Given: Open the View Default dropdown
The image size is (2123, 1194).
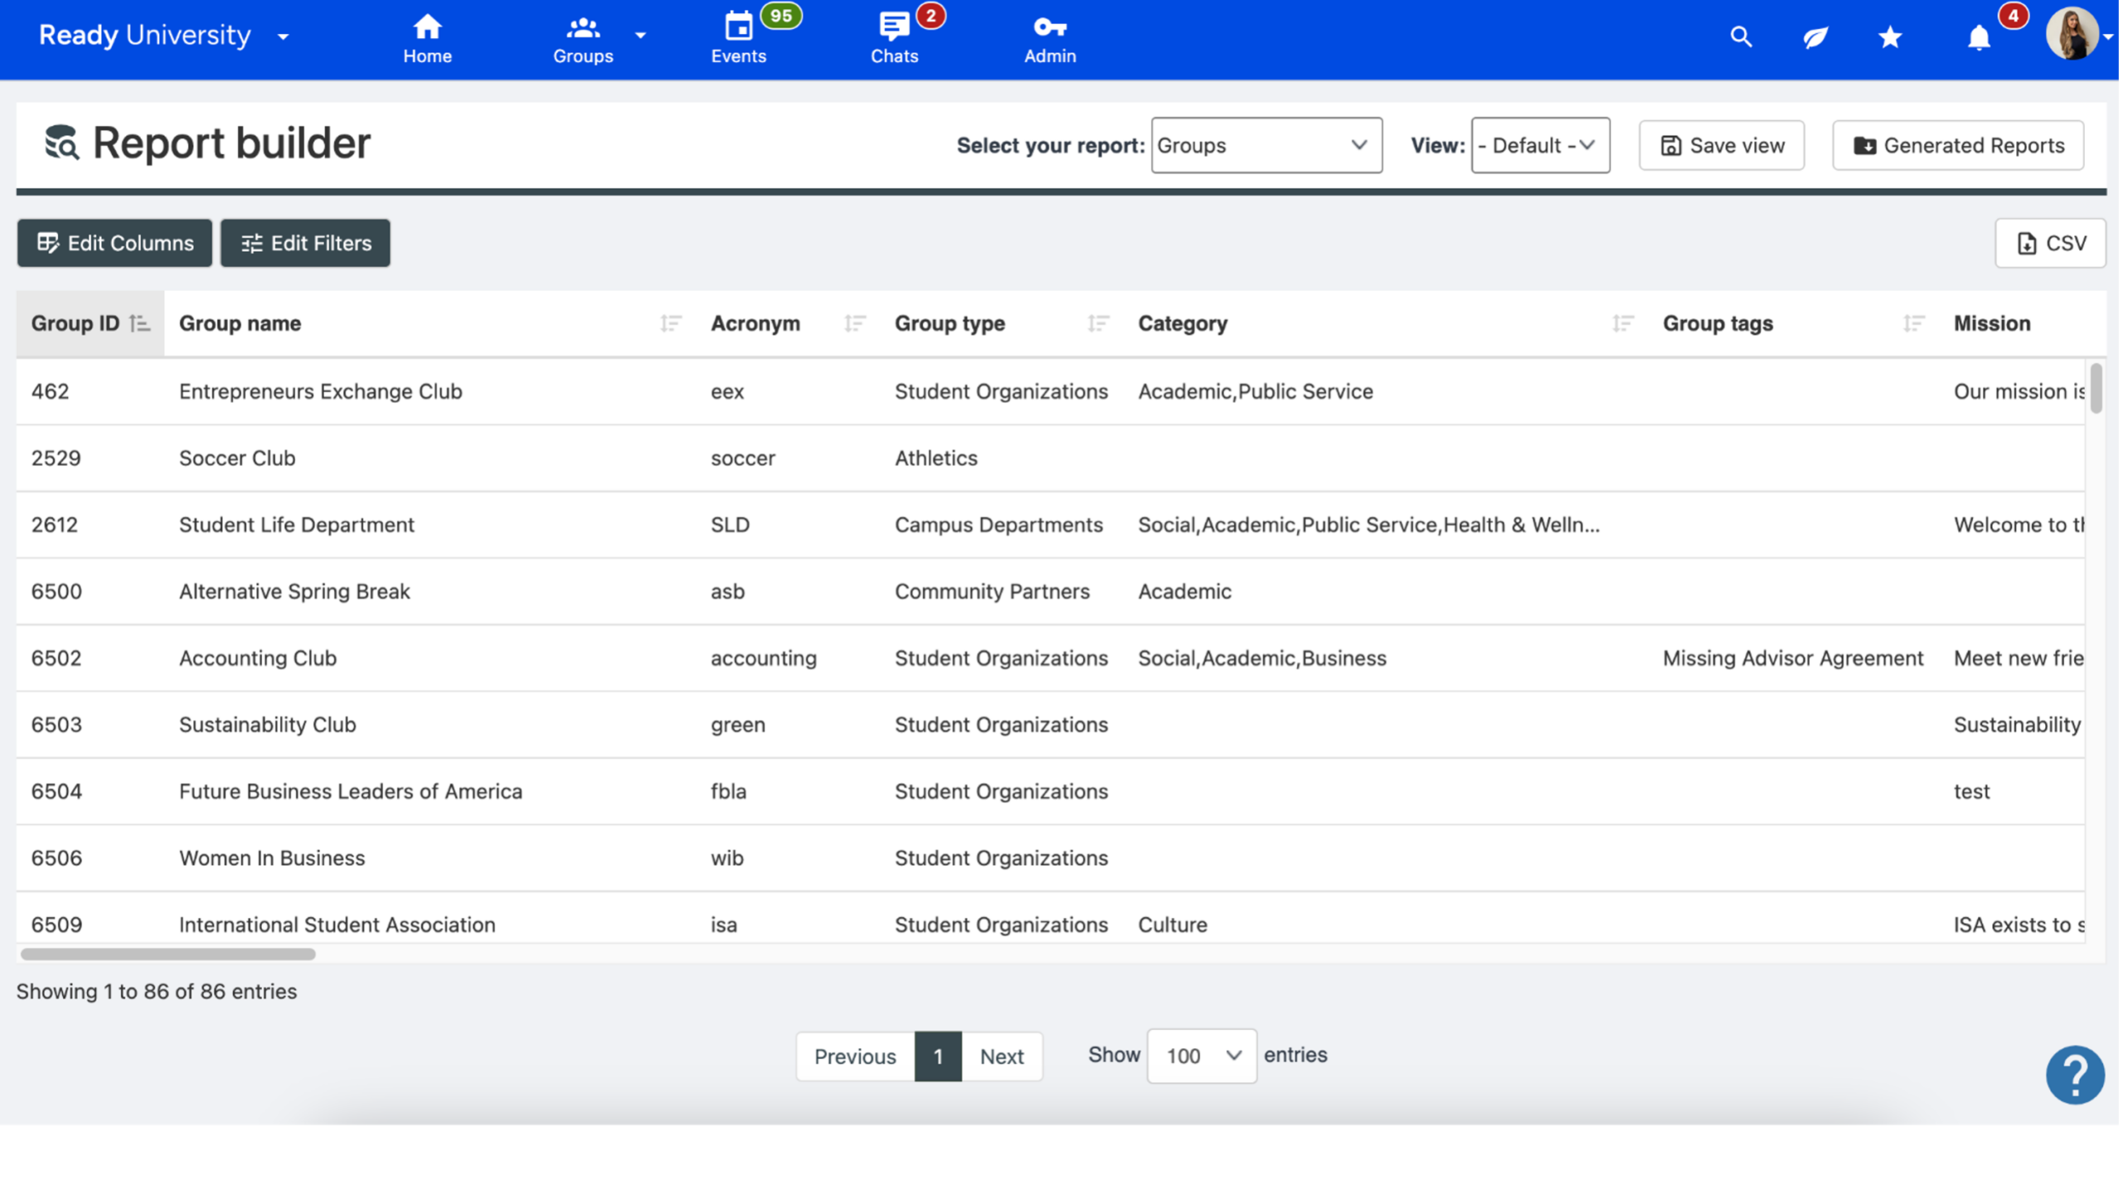Looking at the screenshot, I should (x=1539, y=145).
